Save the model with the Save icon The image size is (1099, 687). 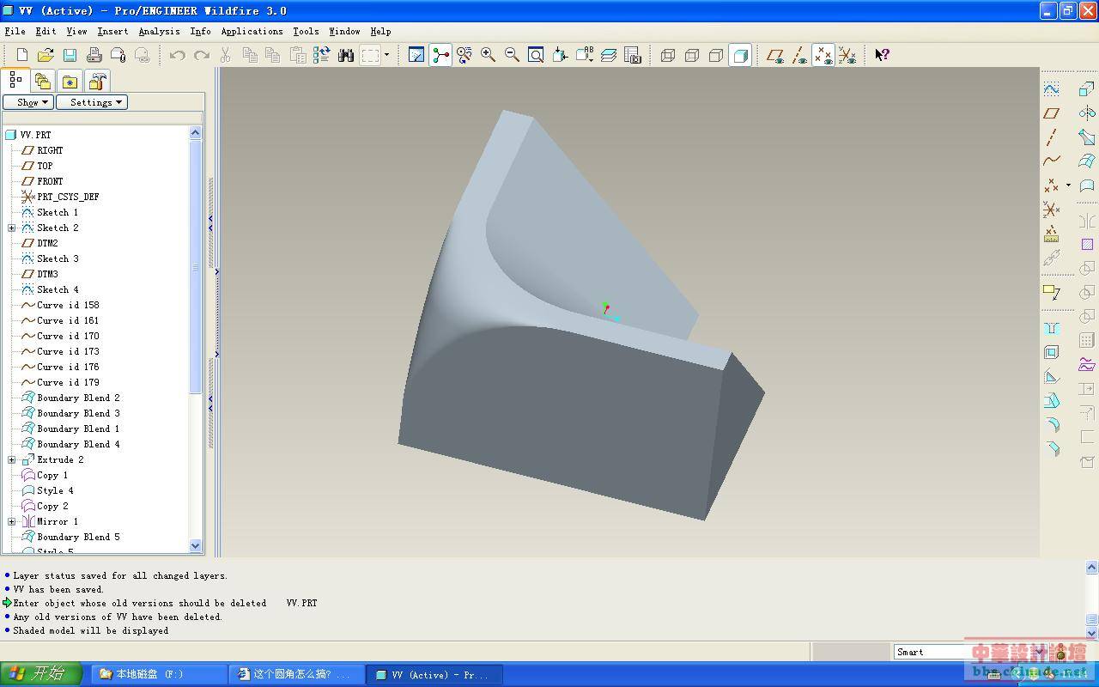coord(70,55)
